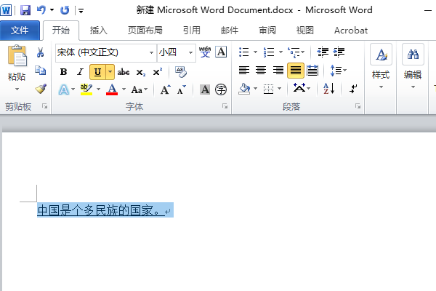Click the phonetic guide (wén) icon

click(x=205, y=52)
